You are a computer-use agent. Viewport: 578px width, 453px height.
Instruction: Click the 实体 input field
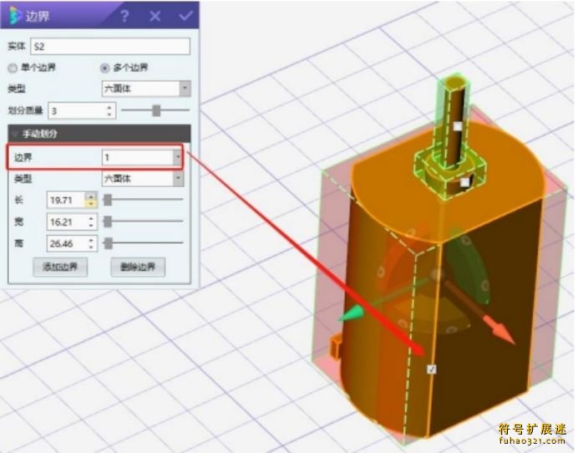point(109,47)
